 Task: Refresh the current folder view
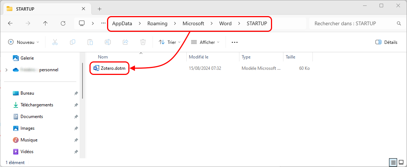pyautogui.click(x=63, y=23)
